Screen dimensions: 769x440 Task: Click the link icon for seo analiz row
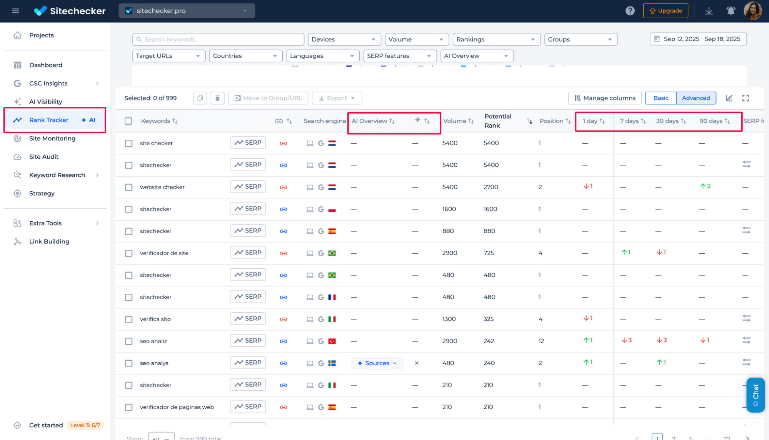click(284, 341)
